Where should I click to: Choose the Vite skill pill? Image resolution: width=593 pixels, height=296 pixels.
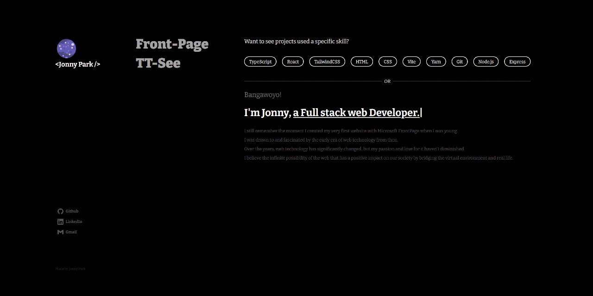pyautogui.click(x=411, y=61)
